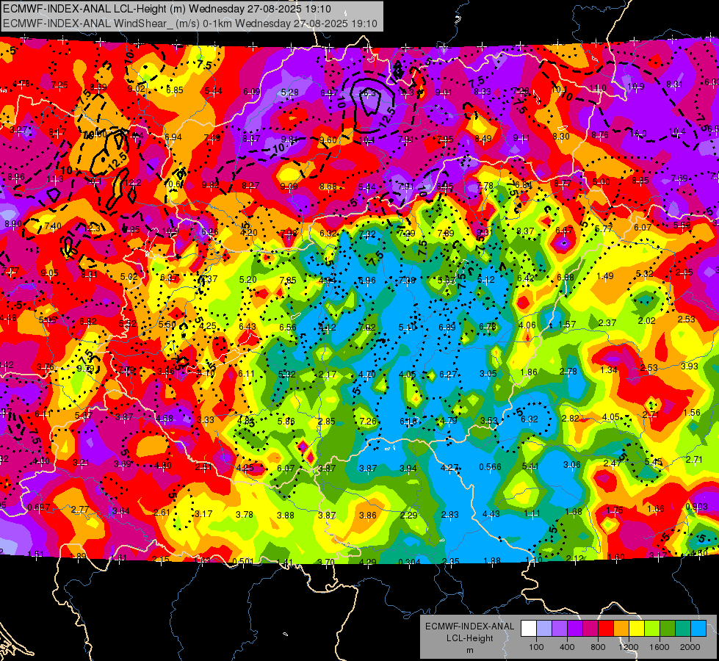Click the wind shear value "2.29"
Image resolution: width=719 pixels, height=661 pixels.
pos(408,515)
